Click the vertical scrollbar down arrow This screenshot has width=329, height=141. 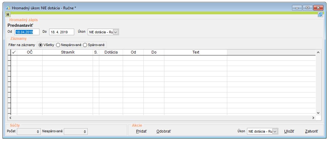coord(318,113)
